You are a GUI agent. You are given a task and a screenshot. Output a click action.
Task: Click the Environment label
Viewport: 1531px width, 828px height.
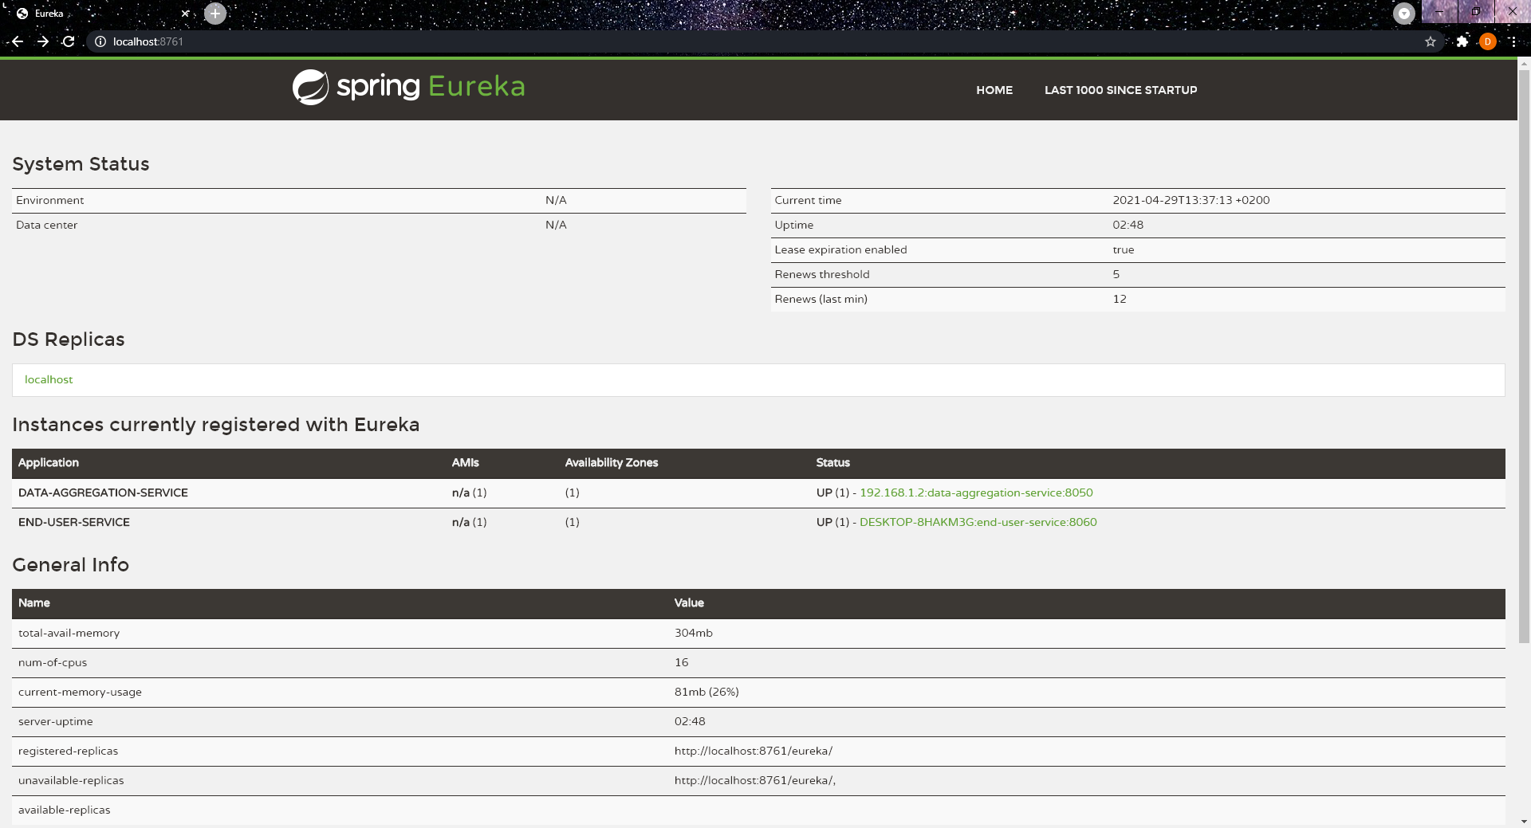(x=49, y=200)
